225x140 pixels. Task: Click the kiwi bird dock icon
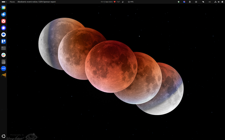click(x=3, y=75)
